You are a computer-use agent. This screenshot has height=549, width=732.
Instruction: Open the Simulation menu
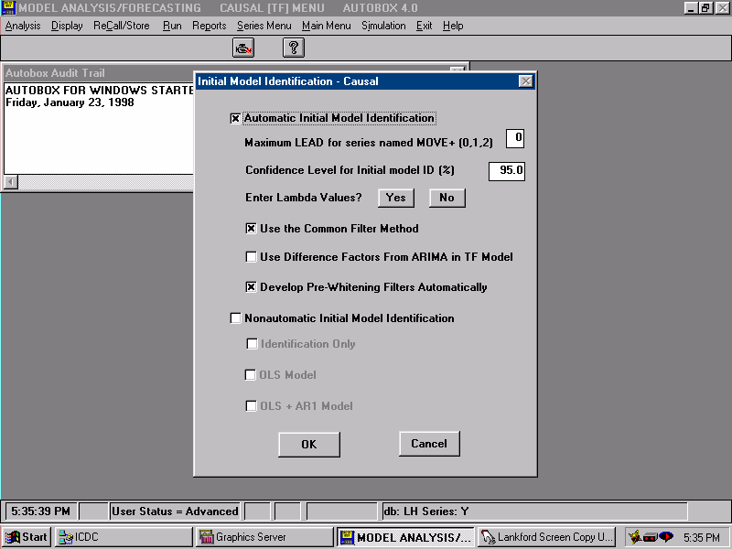tap(383, 26)
